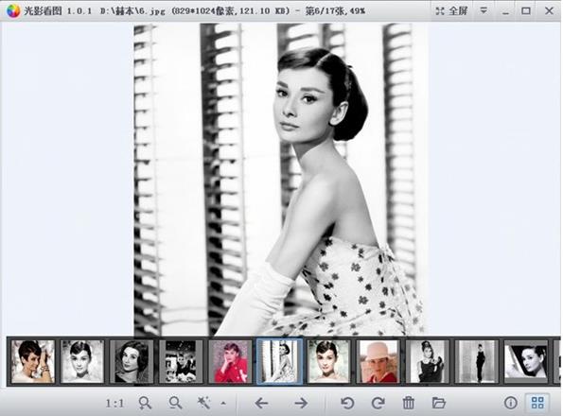This screenshot has height=416, width=563.
Task: Select the red sweater thumbnail
Action: click(x=231, y=361)
